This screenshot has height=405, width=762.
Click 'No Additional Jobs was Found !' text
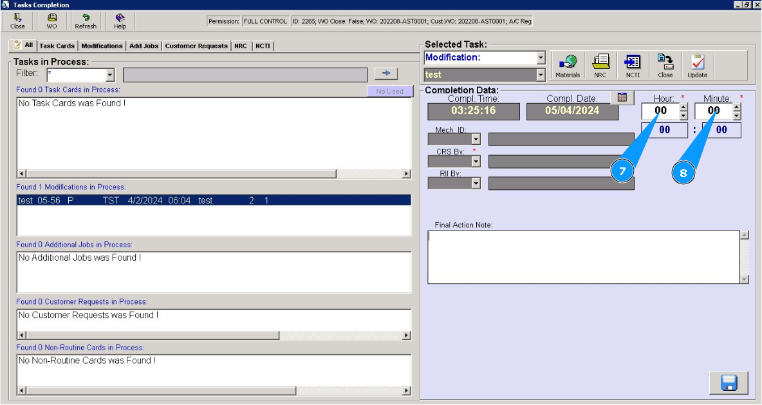[x=80, y=258]
